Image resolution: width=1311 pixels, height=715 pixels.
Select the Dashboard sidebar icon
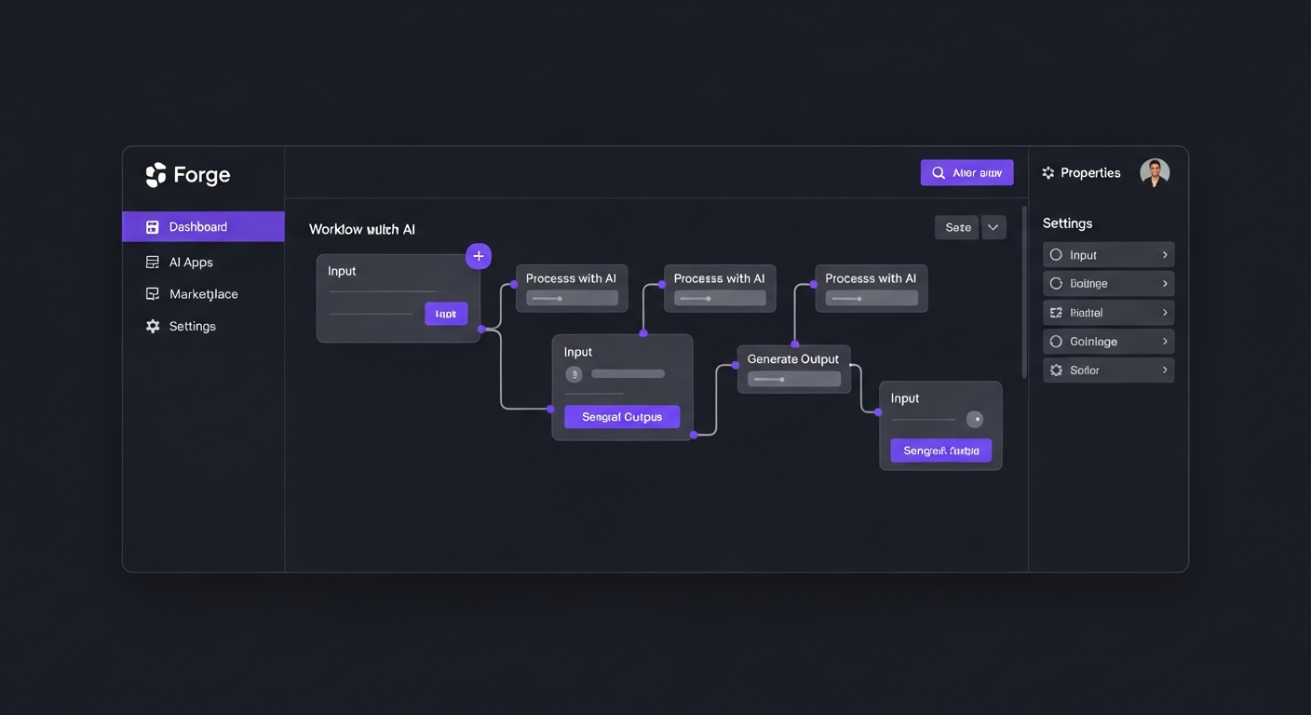click(x=152, y=226)
